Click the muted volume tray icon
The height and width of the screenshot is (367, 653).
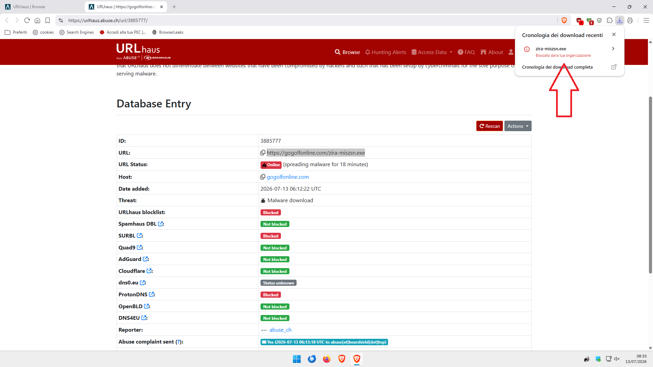coord(617,359)
